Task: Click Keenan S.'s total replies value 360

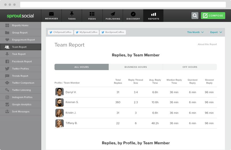Action: point(118,102)
